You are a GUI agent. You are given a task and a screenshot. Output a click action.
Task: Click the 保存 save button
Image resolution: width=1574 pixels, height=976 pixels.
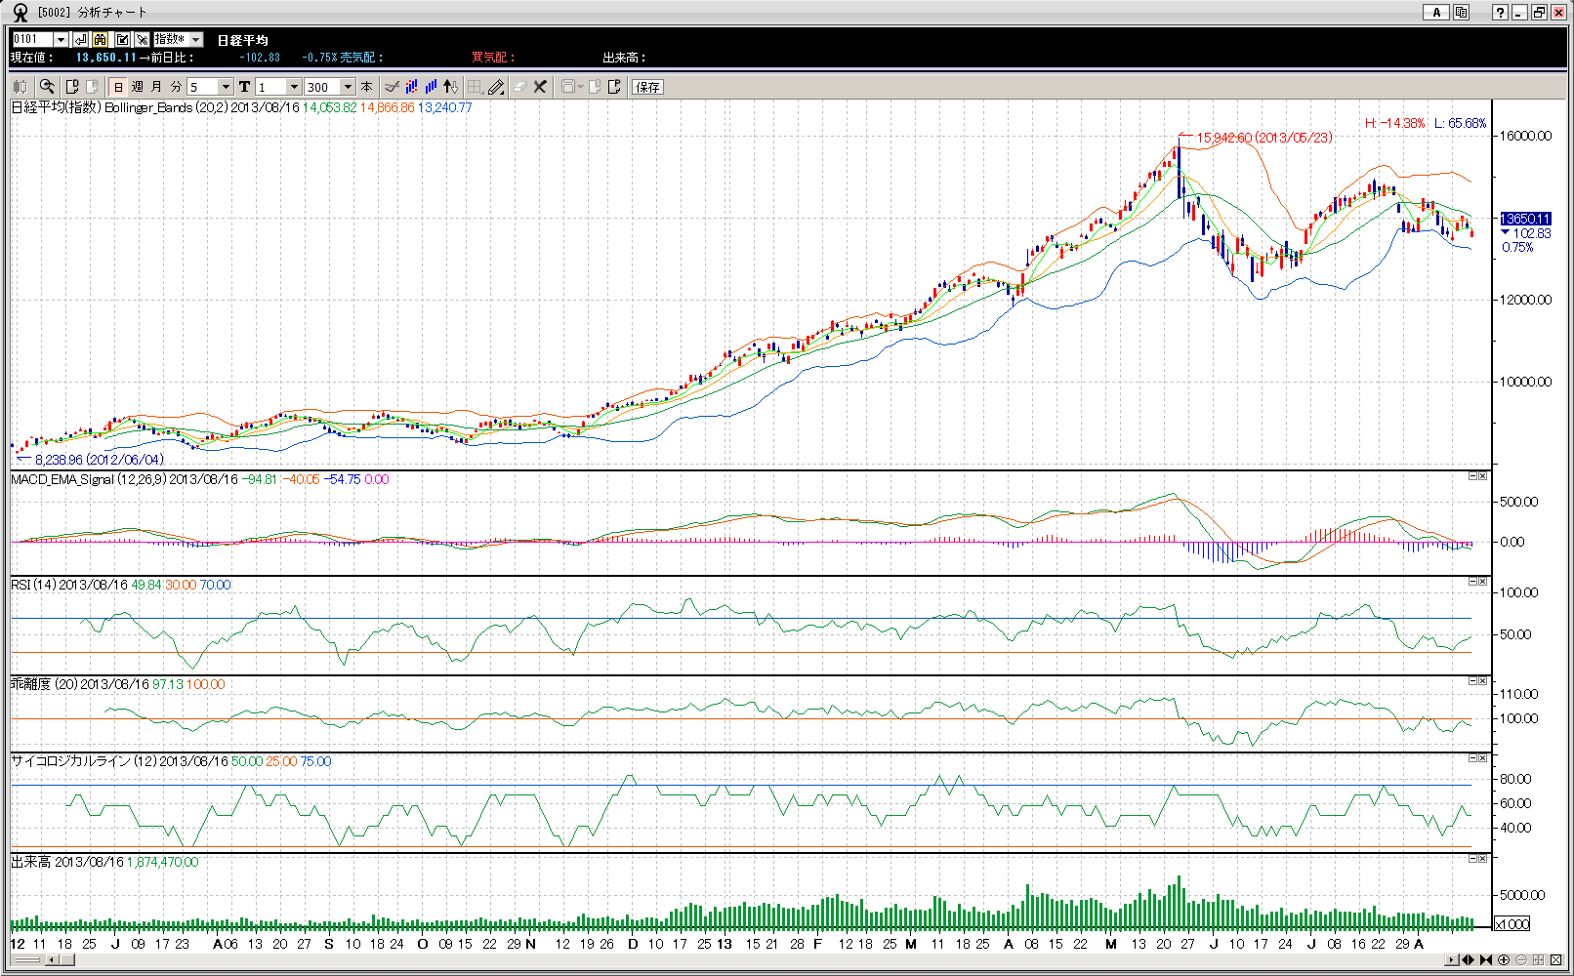point(647,87)
